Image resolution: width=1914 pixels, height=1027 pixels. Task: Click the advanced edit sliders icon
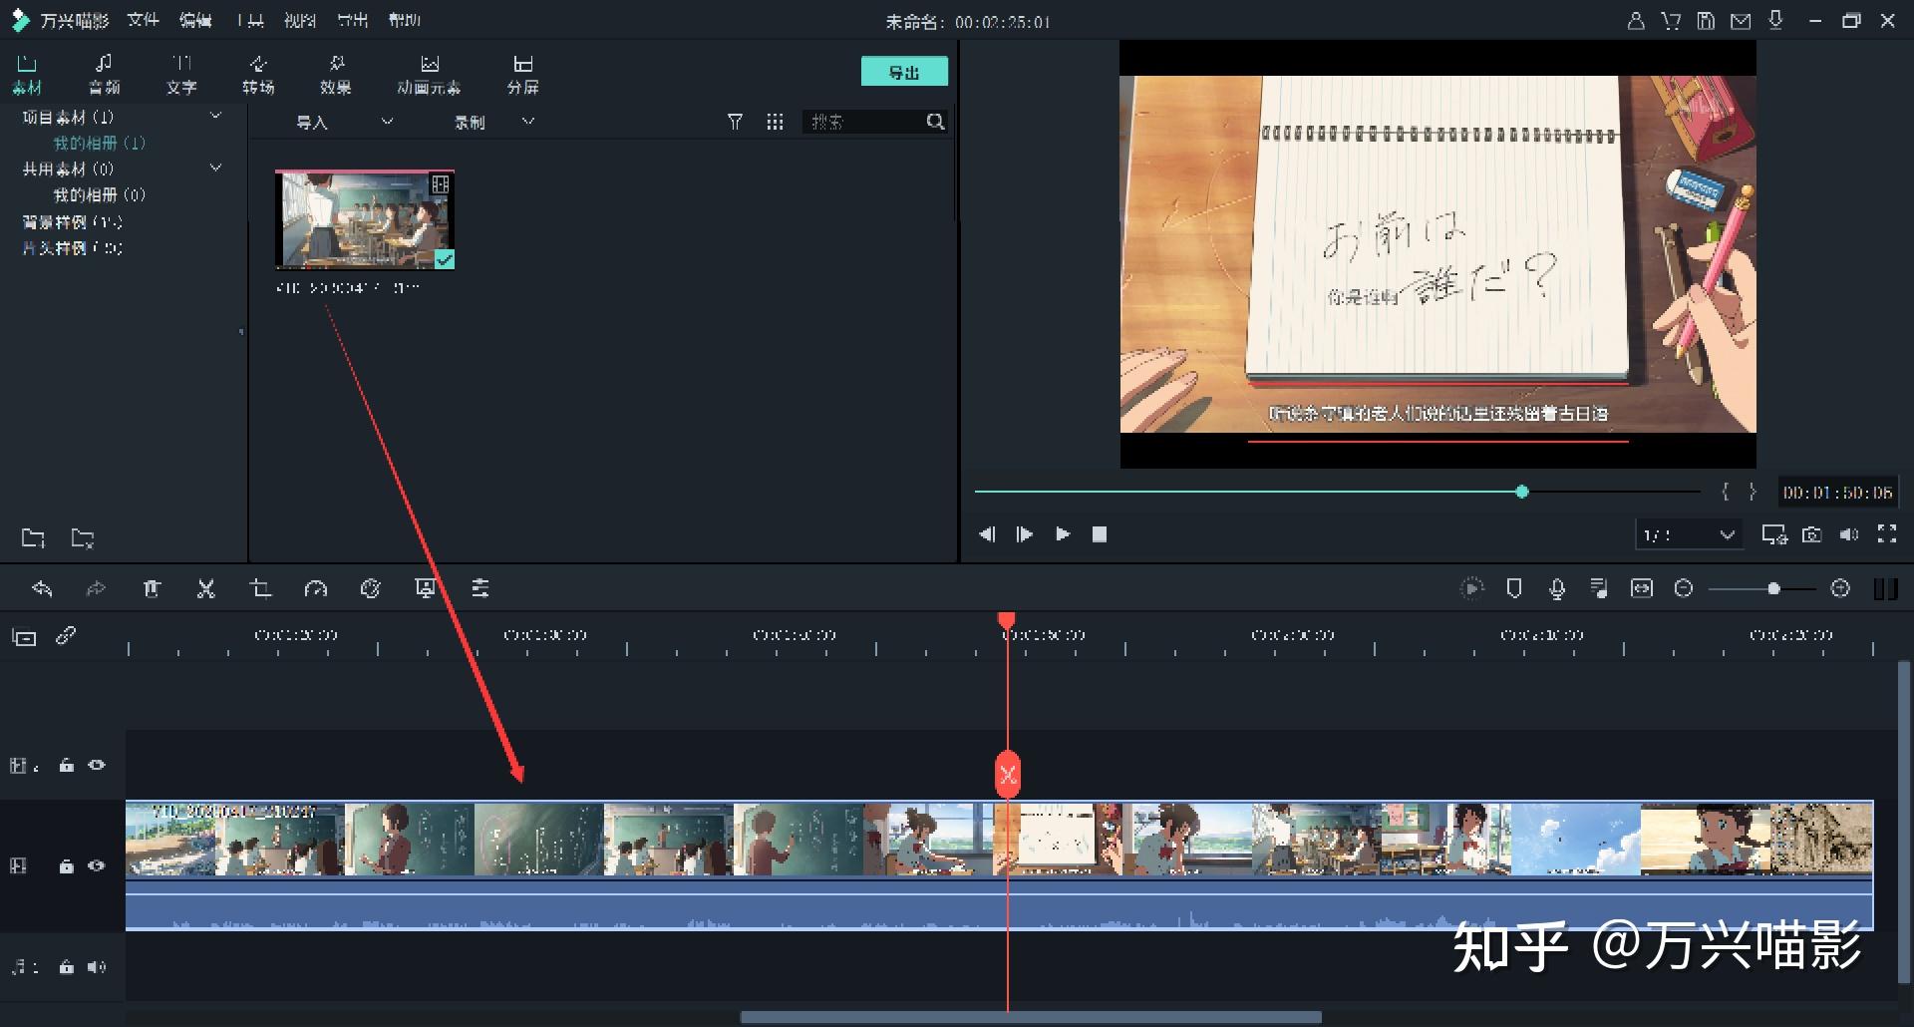480,588
